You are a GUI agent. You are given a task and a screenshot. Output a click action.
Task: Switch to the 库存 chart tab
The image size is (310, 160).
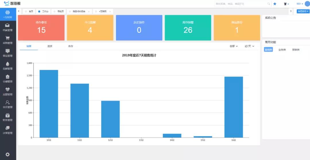tap(71, 46)
